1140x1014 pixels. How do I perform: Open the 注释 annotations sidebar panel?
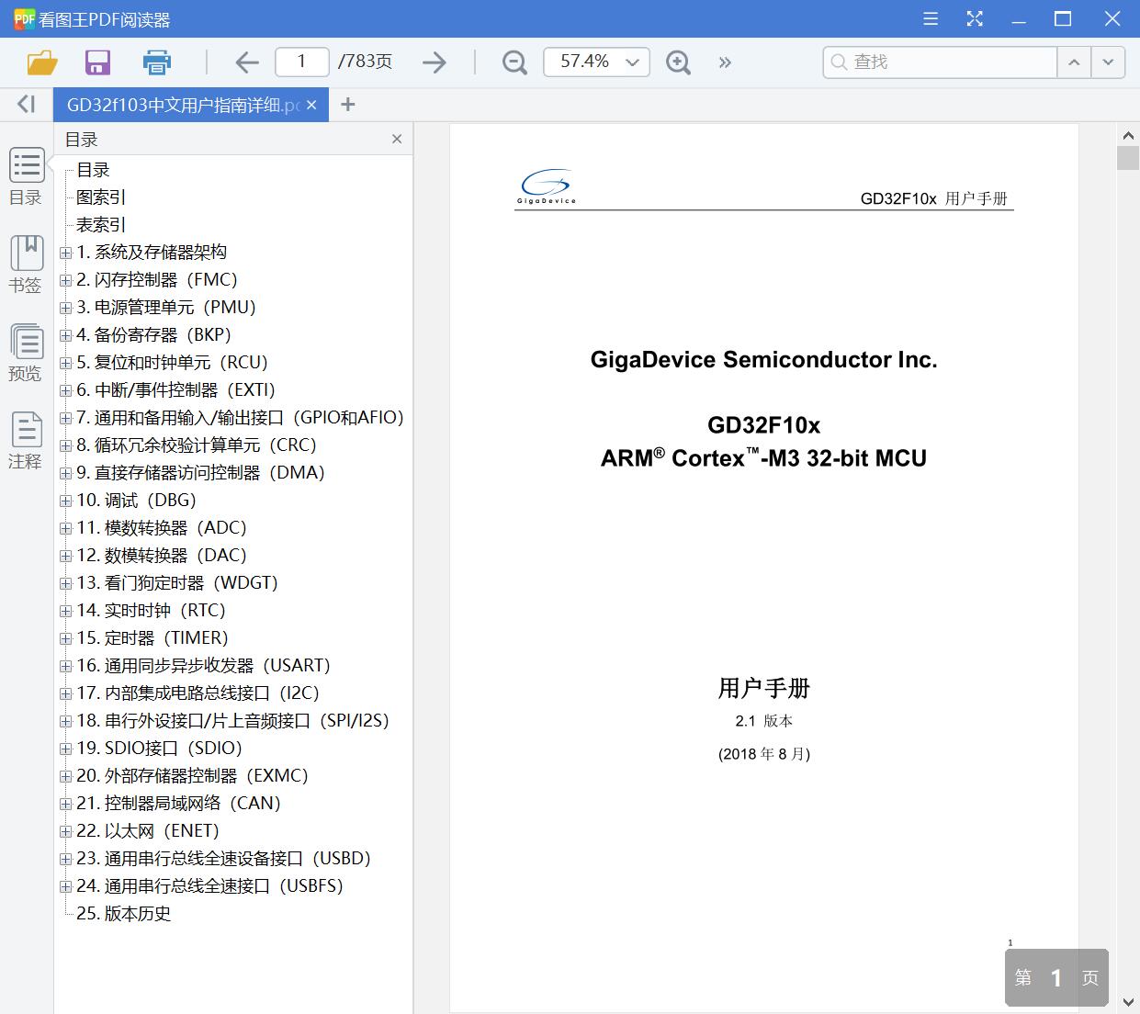(26, 441)
